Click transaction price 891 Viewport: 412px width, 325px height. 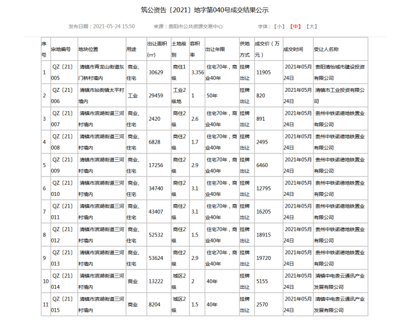[x=261, y=119]
